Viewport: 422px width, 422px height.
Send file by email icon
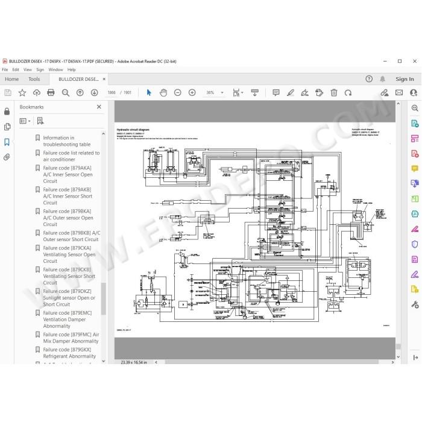[399, 93]
